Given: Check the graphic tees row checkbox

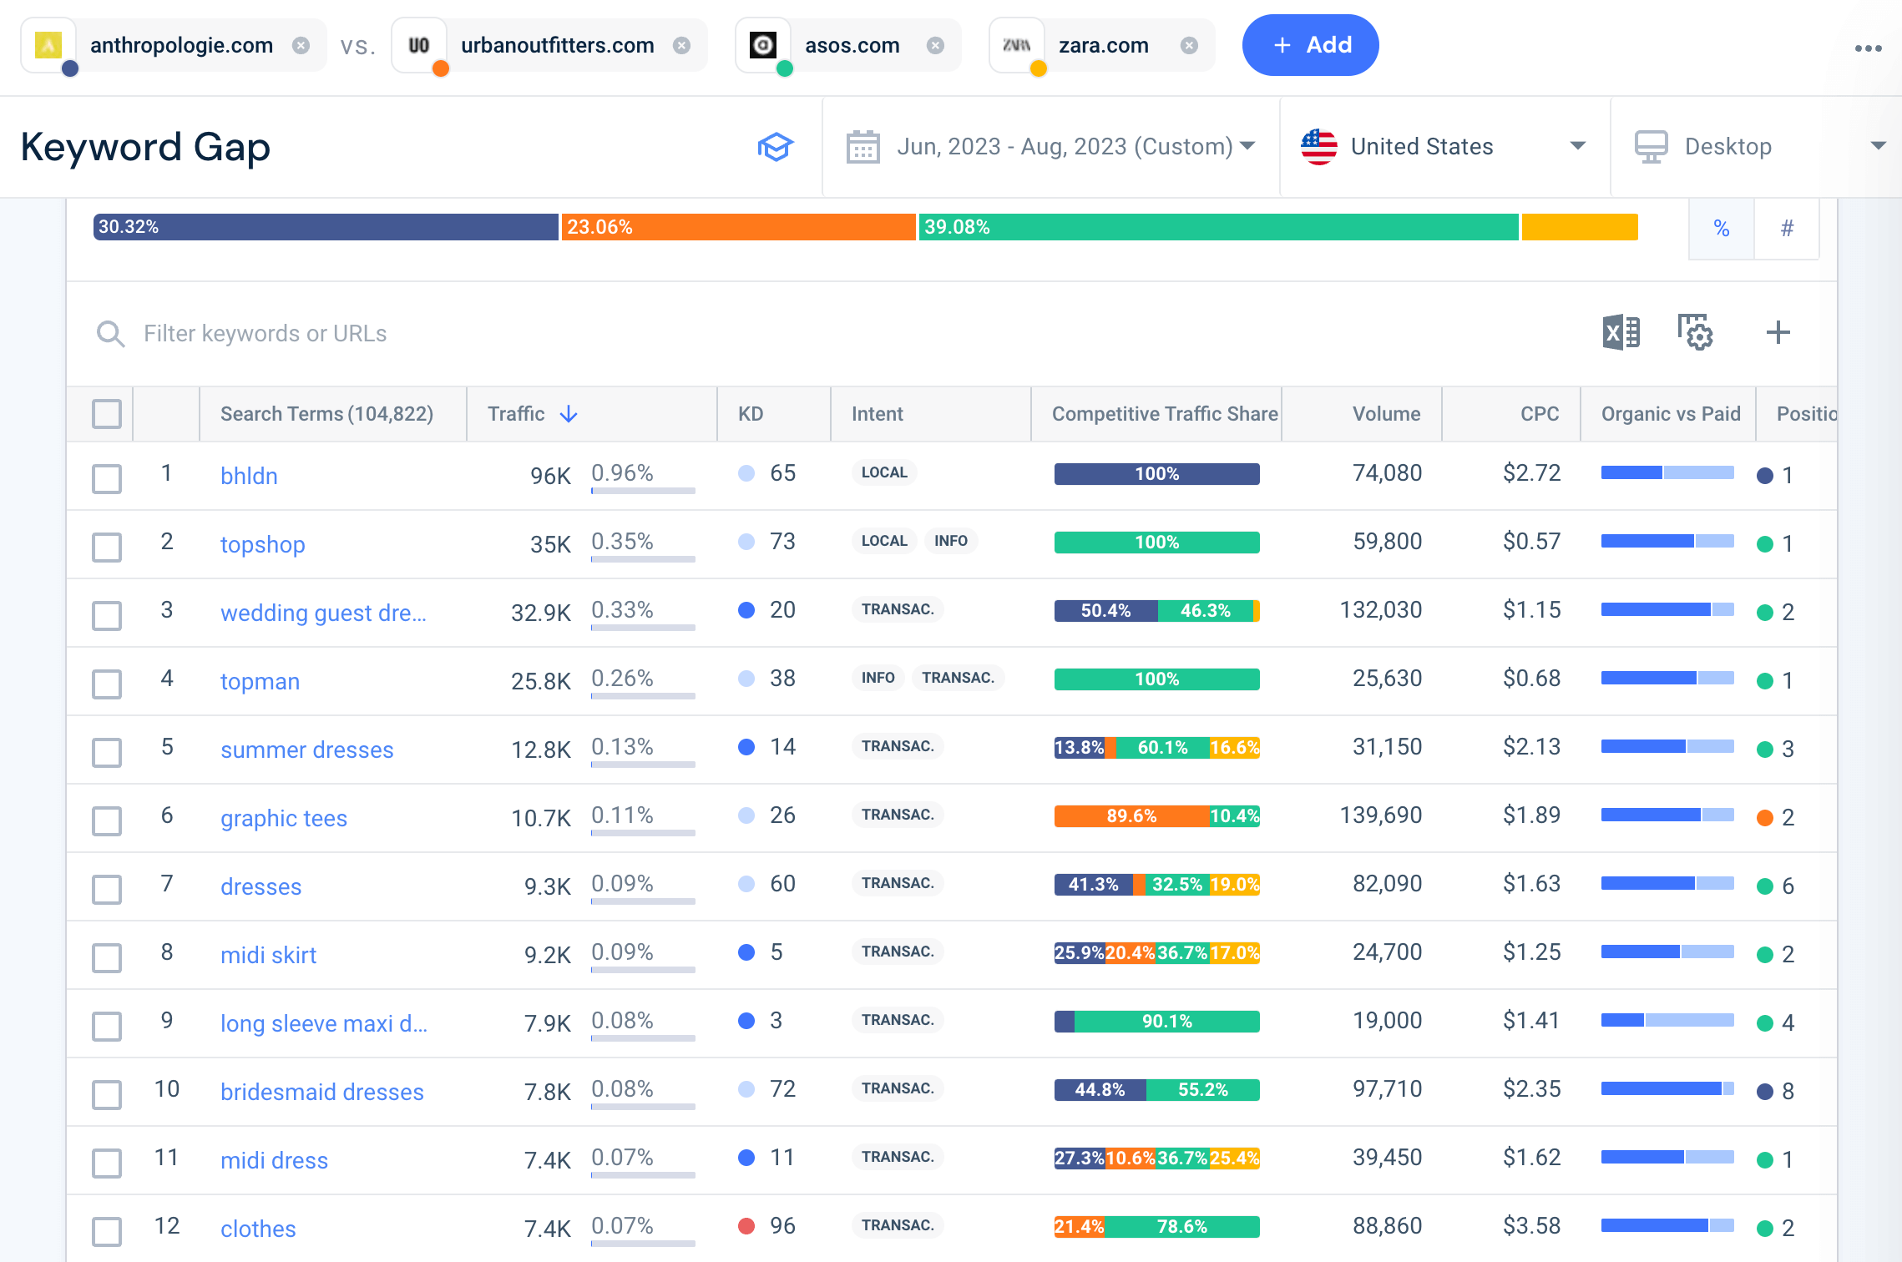Looking at the screenshot, I should click(107, 821).
